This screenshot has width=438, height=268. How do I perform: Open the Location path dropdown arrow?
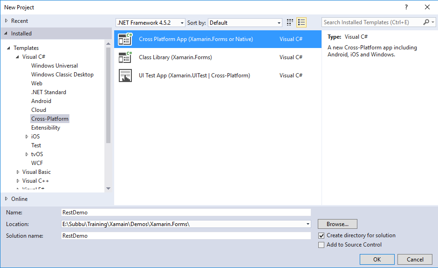tap(308, 224)
